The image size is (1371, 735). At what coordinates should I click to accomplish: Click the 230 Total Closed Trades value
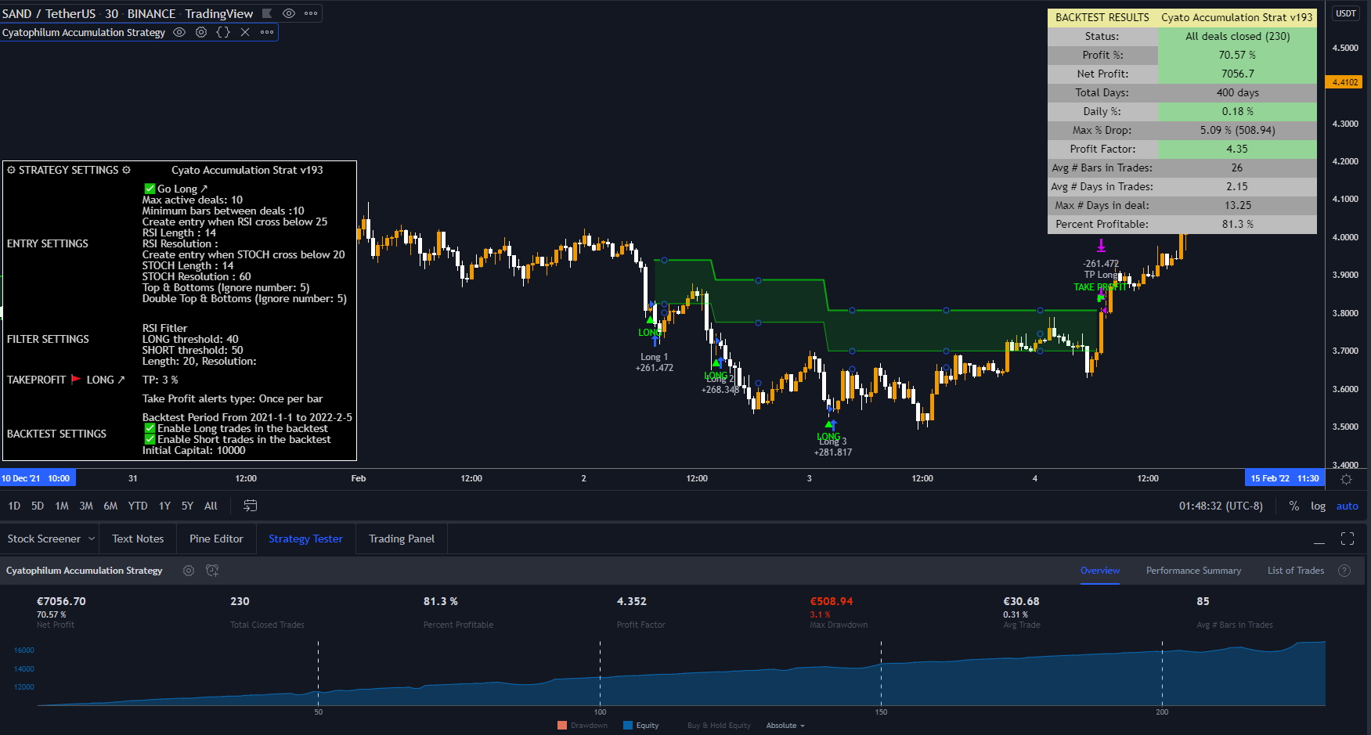(240, 601)
